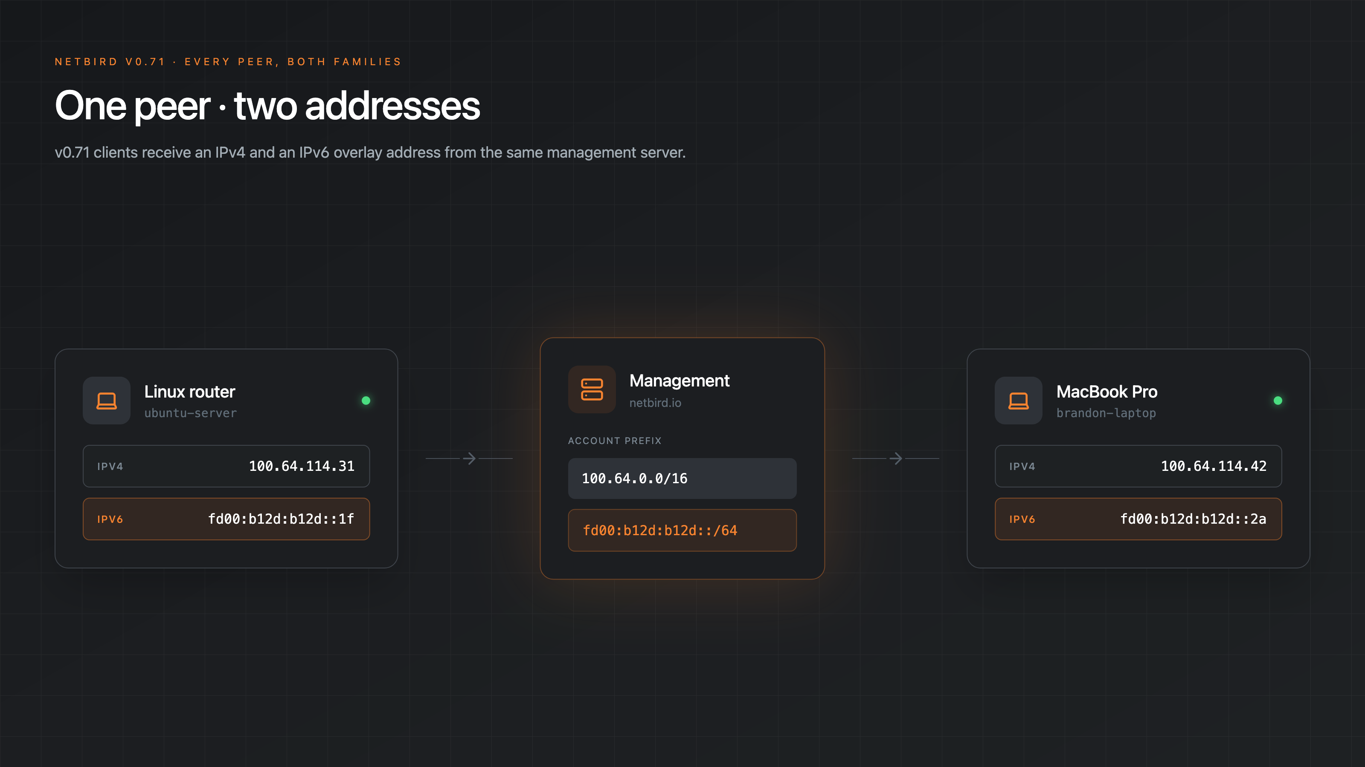The height and width of the screenshot is (767, 1365).
Task: Click the fd00:b12d:b12d::/64 prefix box
Action: click(x=682, y=531)
